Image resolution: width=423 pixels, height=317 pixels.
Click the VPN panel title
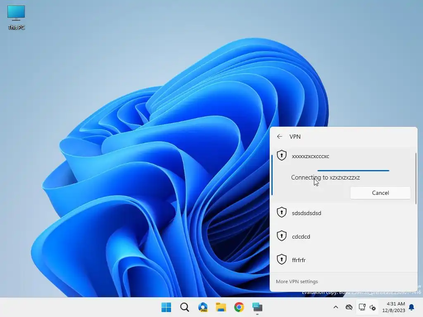coord(295,137)
